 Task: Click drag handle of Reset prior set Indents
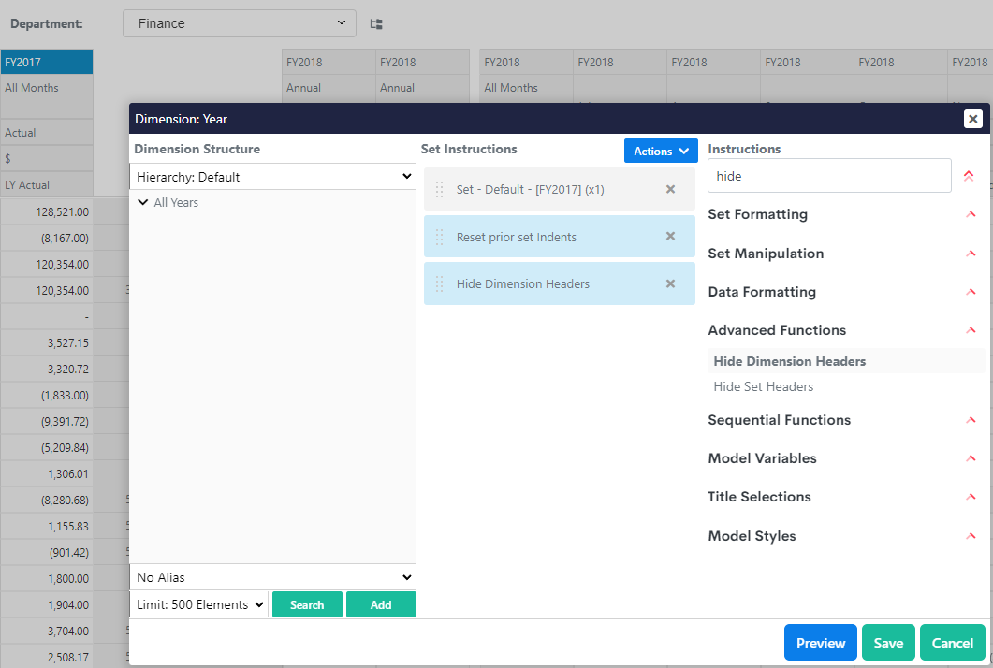[440, 237]
